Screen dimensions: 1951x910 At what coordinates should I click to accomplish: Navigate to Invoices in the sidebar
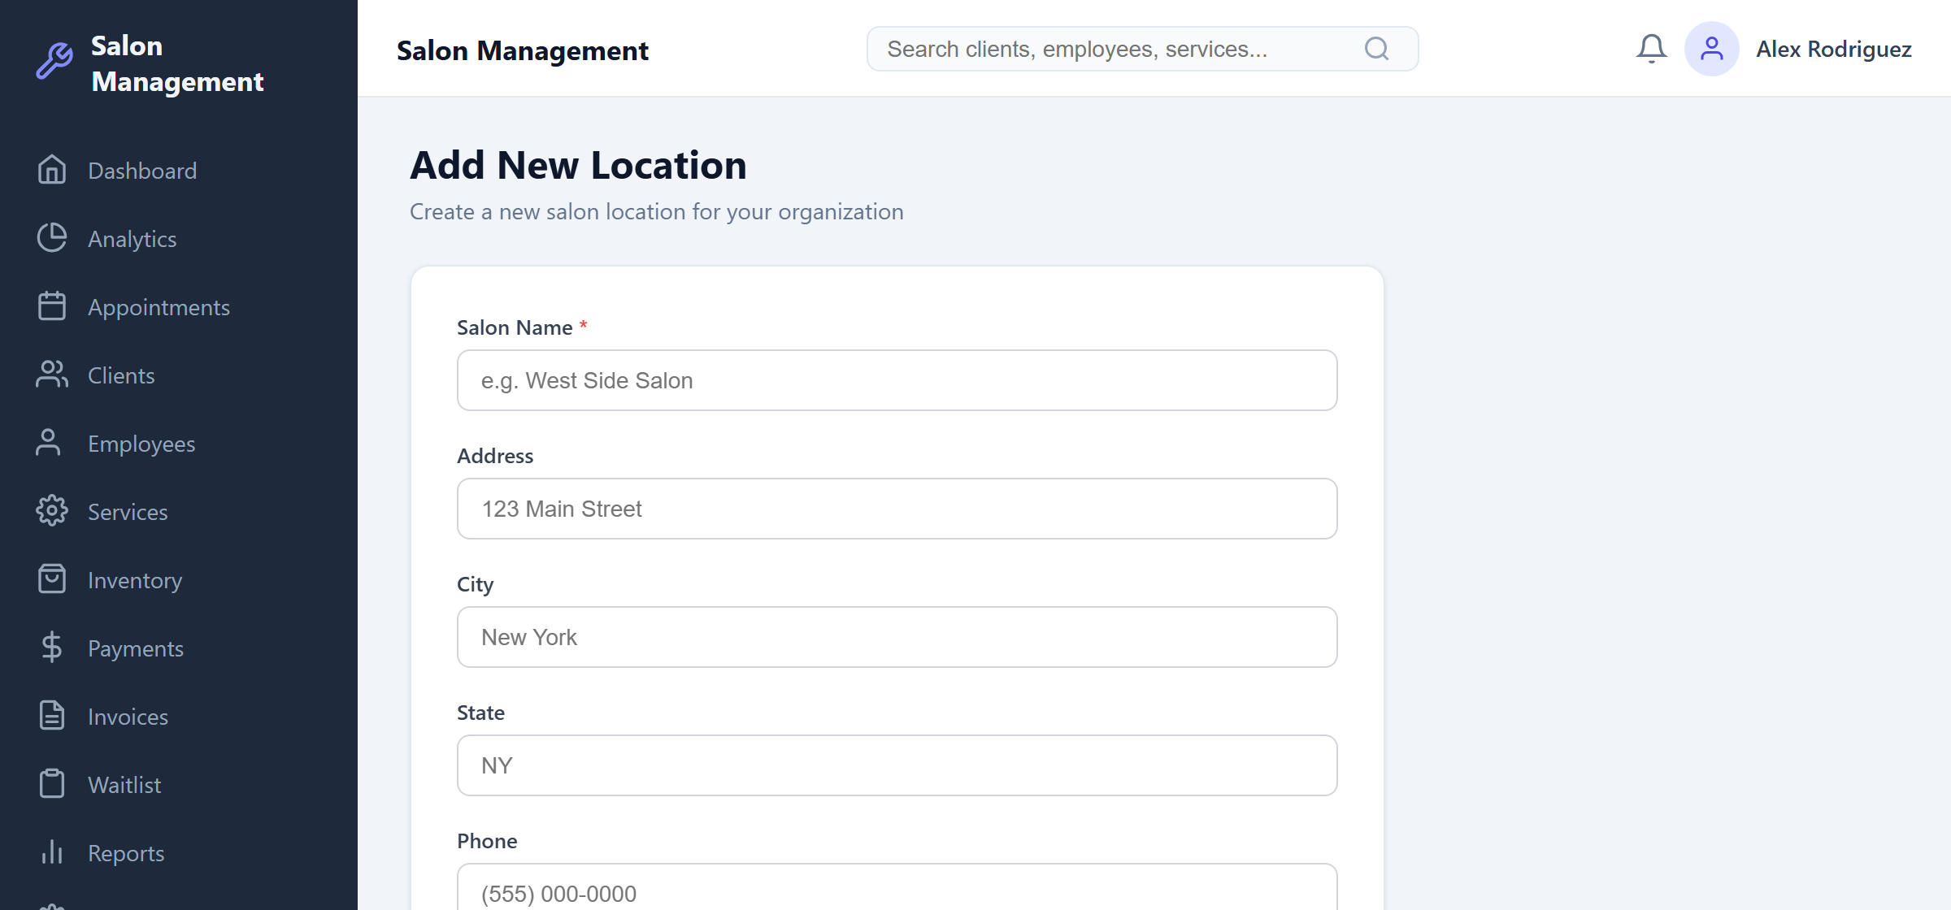tap(127, 716)
